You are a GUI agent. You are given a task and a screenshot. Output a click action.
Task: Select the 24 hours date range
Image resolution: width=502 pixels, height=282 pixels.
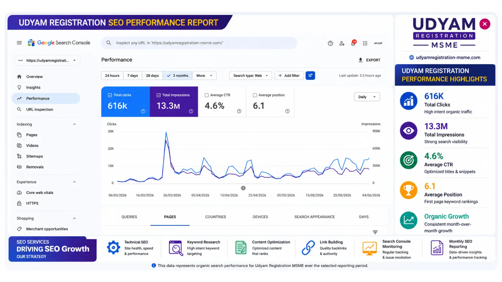pos(112,76)
